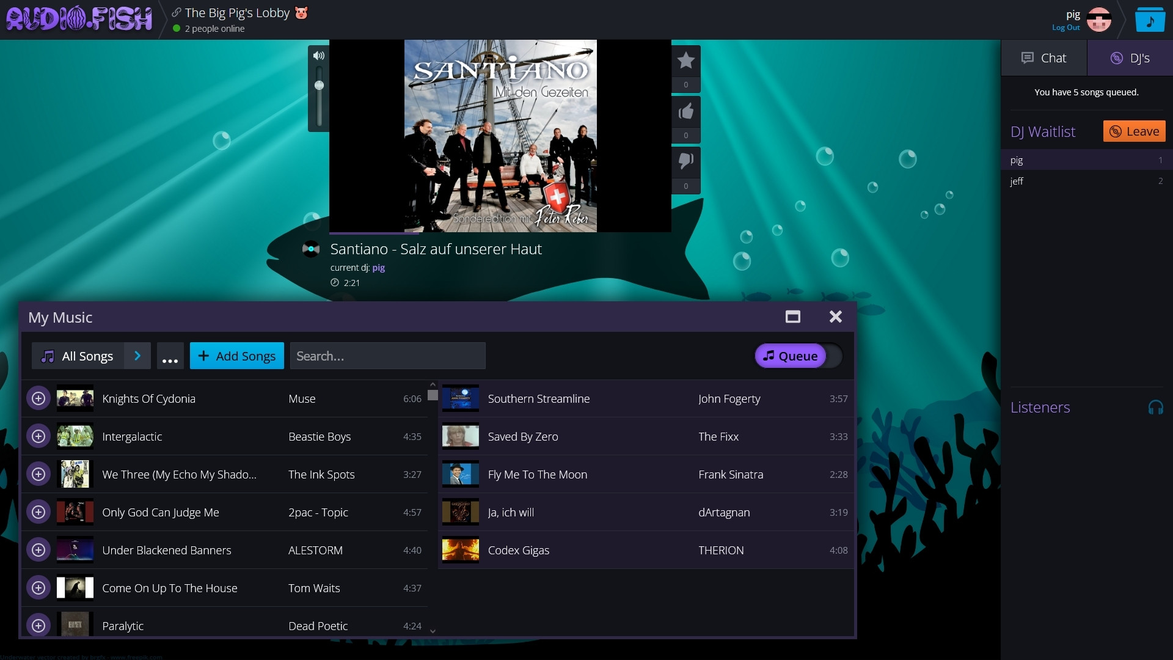Click pig's profile avatar

pos(1098,19)
